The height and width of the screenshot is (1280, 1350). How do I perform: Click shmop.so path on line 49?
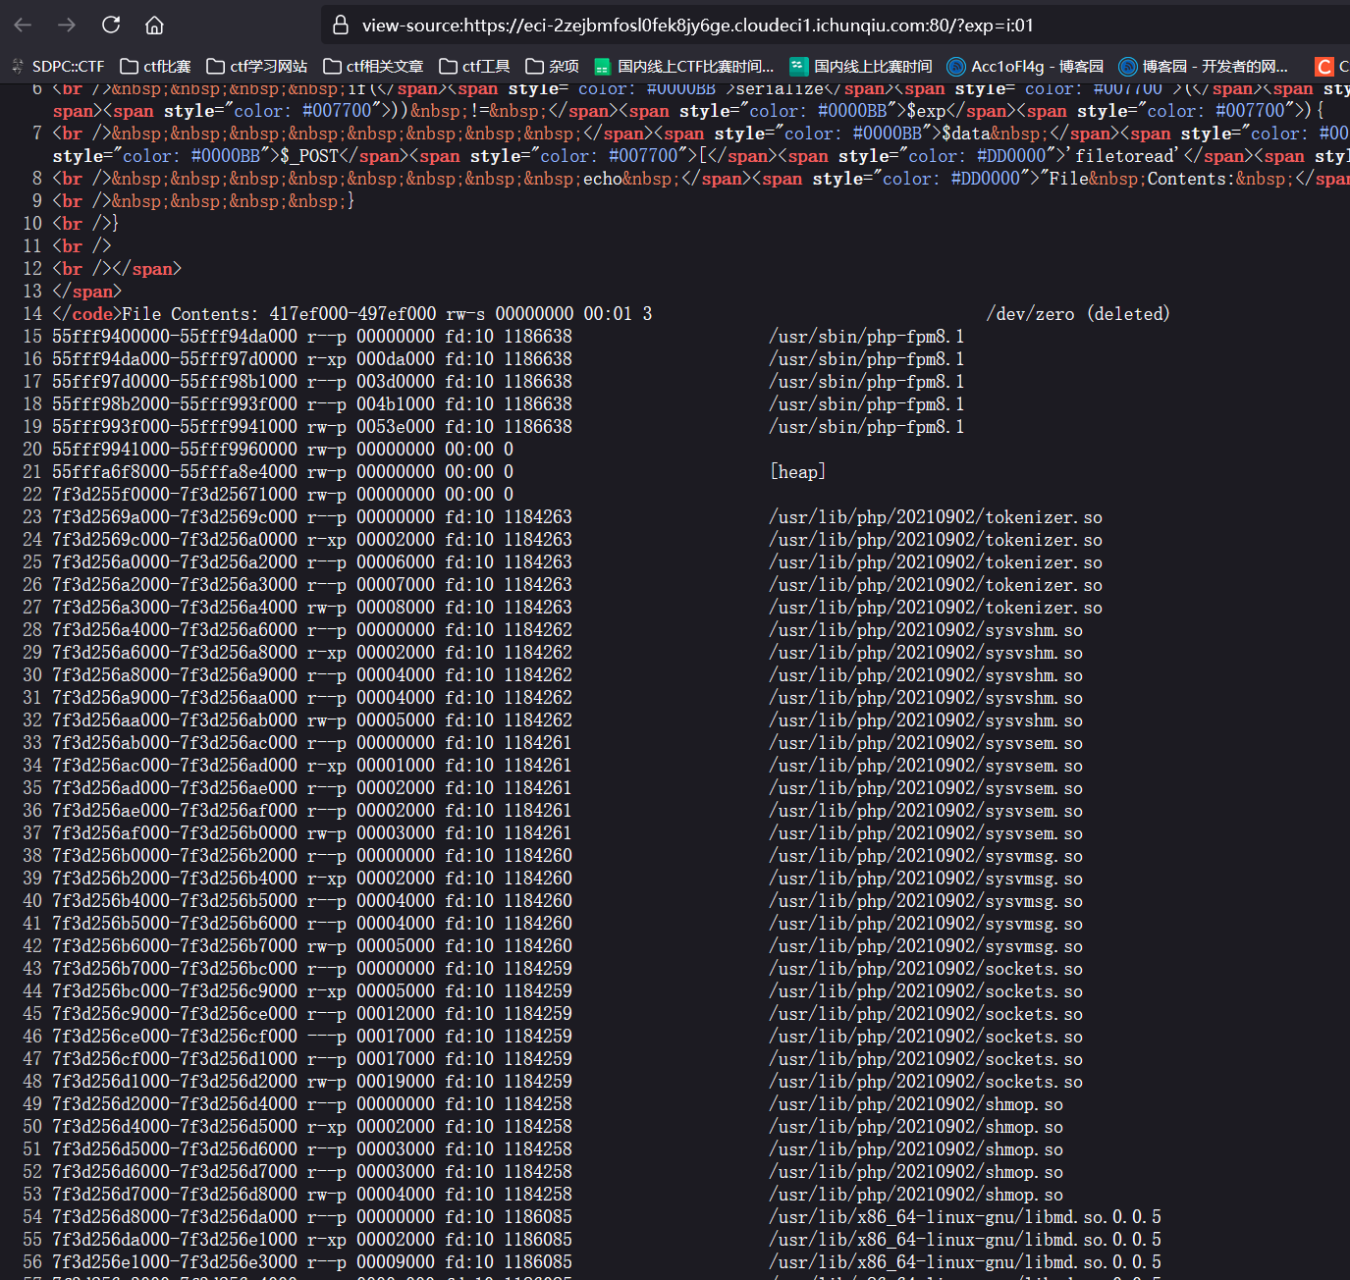[916, 1104]
